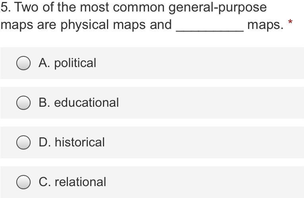Screen dimensions: 304x198
Task: Click the 'B. educational' answer label text
Action: pyautogui.click(x=79, y=103)
